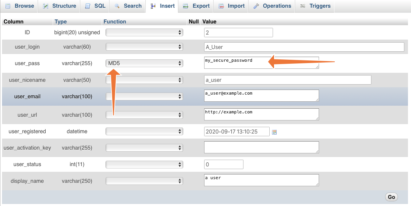Click the Search magnifier icon
The image size is (411, 206).
pos(117,6)
